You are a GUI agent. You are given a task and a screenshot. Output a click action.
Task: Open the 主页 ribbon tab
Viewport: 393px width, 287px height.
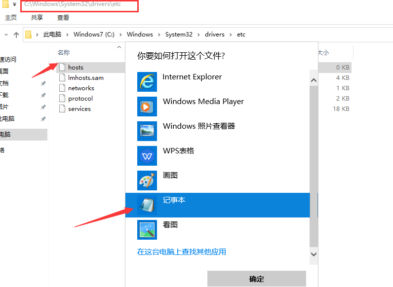[11, 18]
